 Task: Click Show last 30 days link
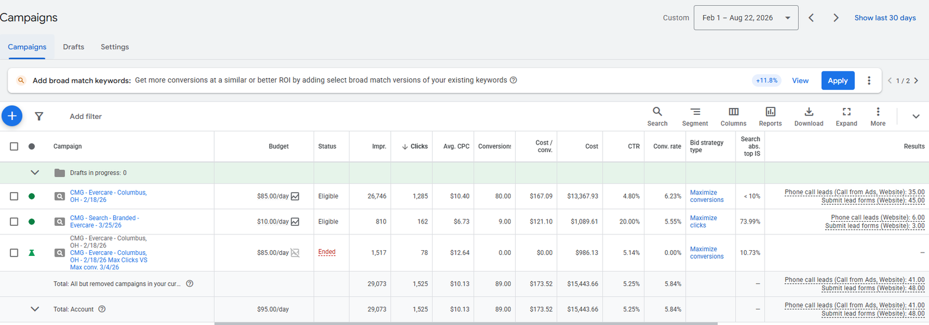tap(885, 18)
